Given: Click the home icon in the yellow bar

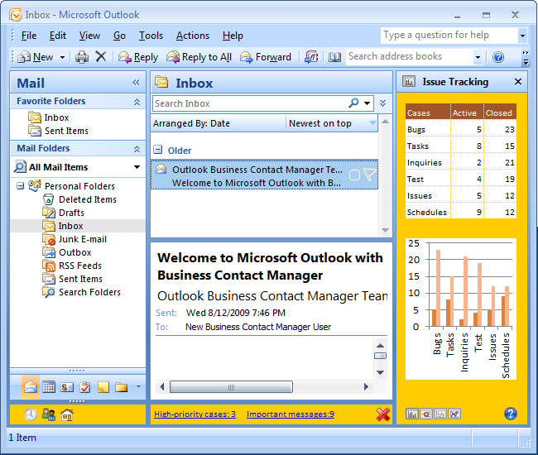Looking at the screenshot, I should (67, 414).
